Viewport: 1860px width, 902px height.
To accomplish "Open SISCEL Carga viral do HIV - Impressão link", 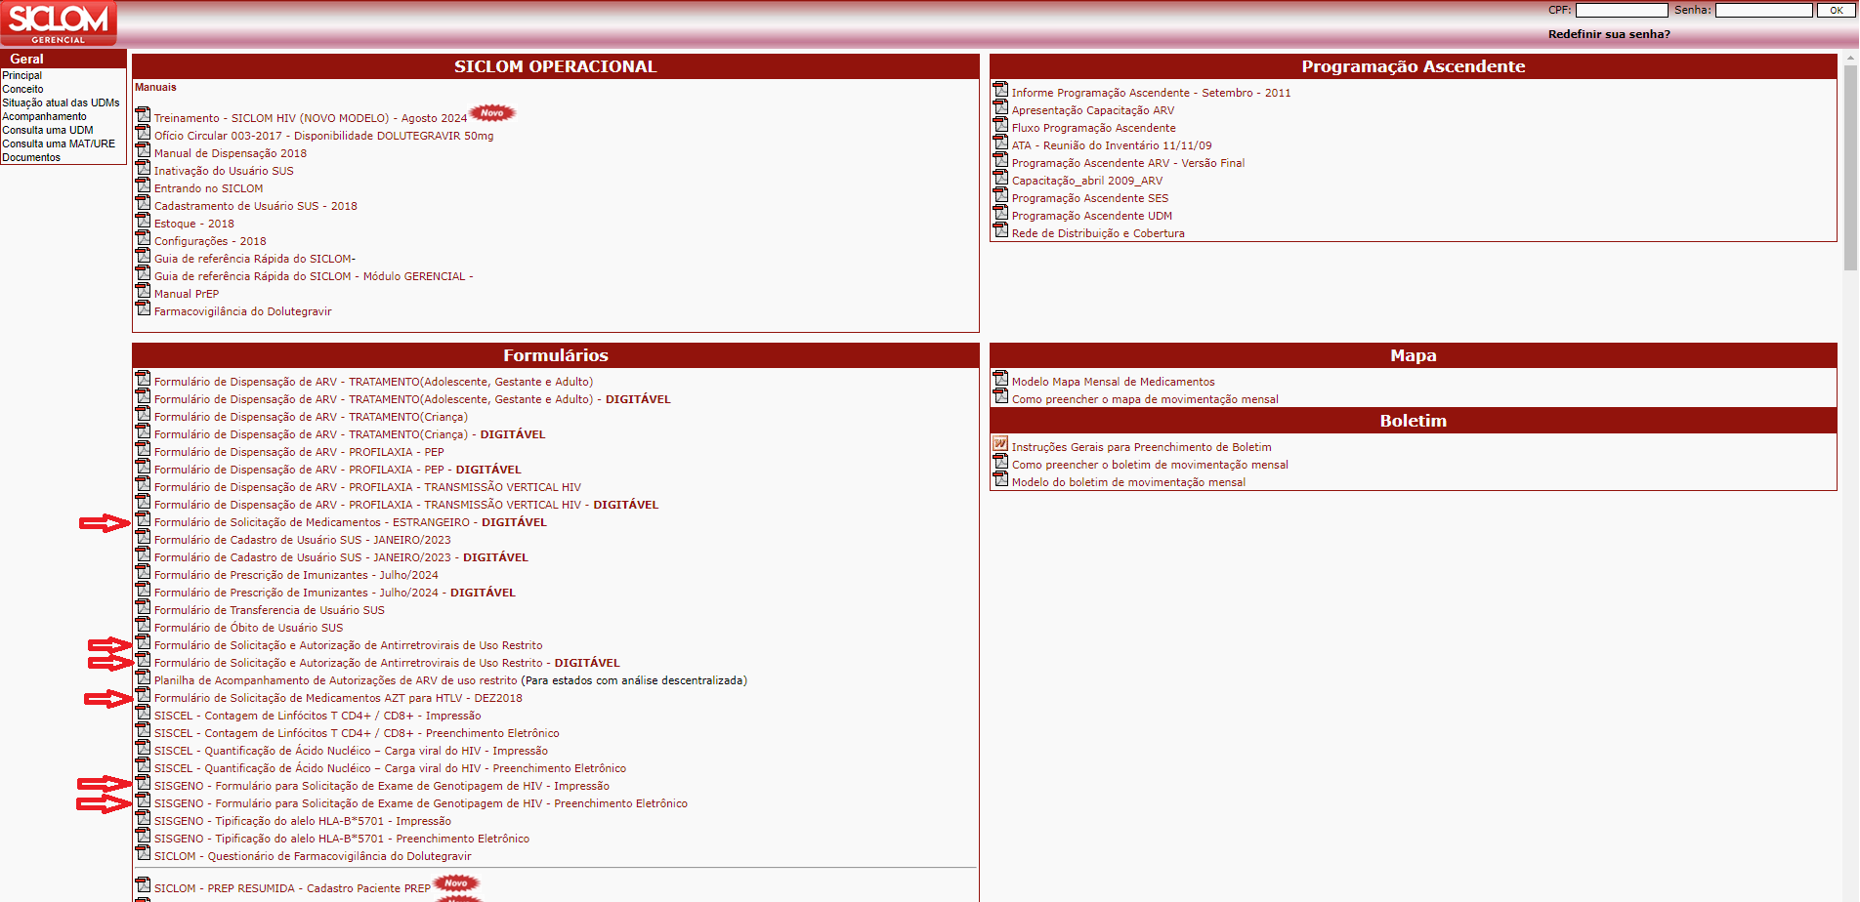I will pos(351,751).
